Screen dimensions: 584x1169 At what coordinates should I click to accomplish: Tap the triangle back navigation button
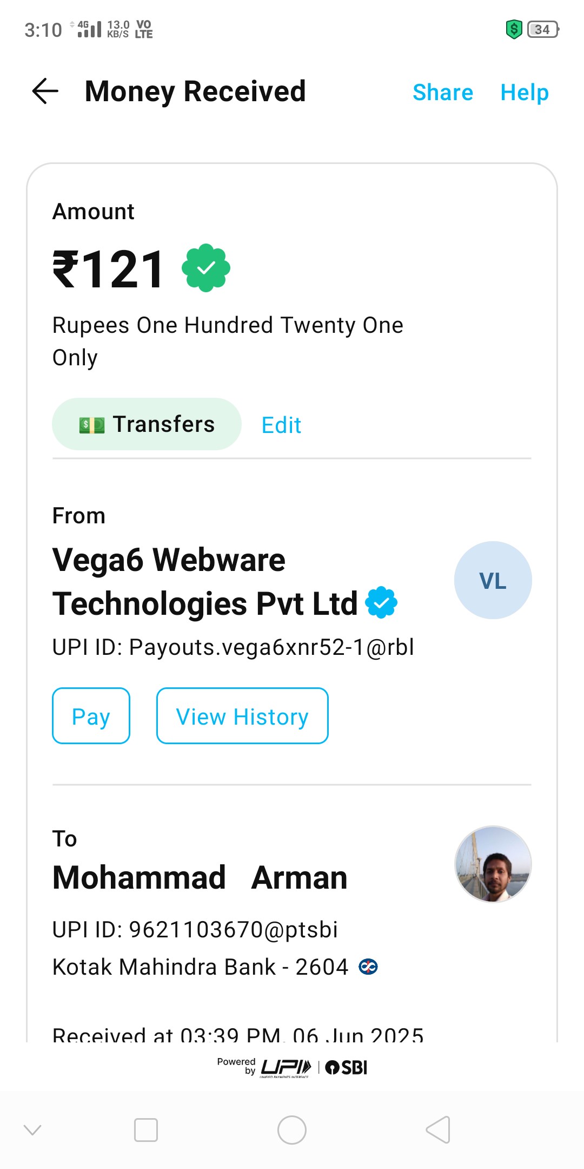tap(438, 1130)
